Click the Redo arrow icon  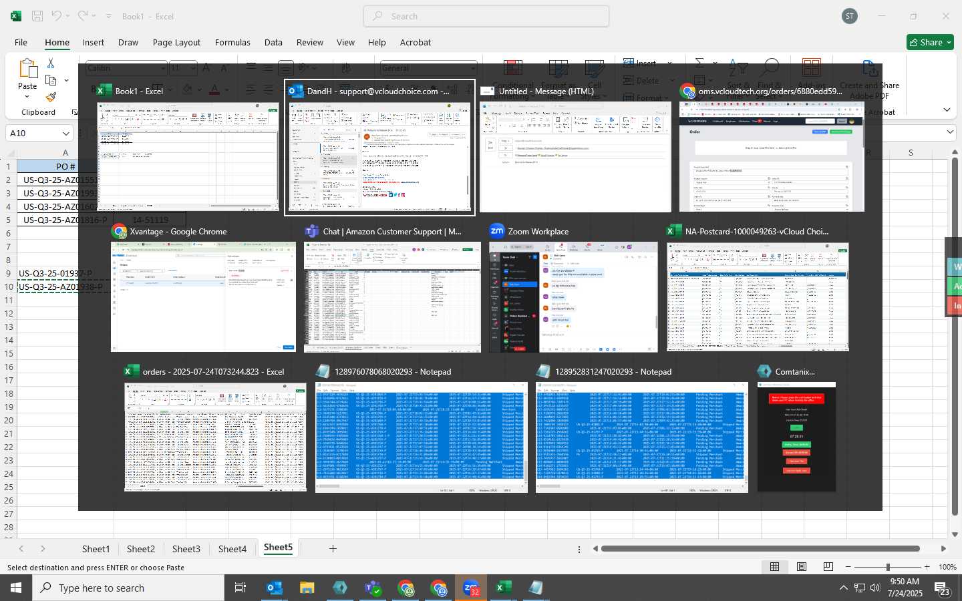[x=82, y=16]
